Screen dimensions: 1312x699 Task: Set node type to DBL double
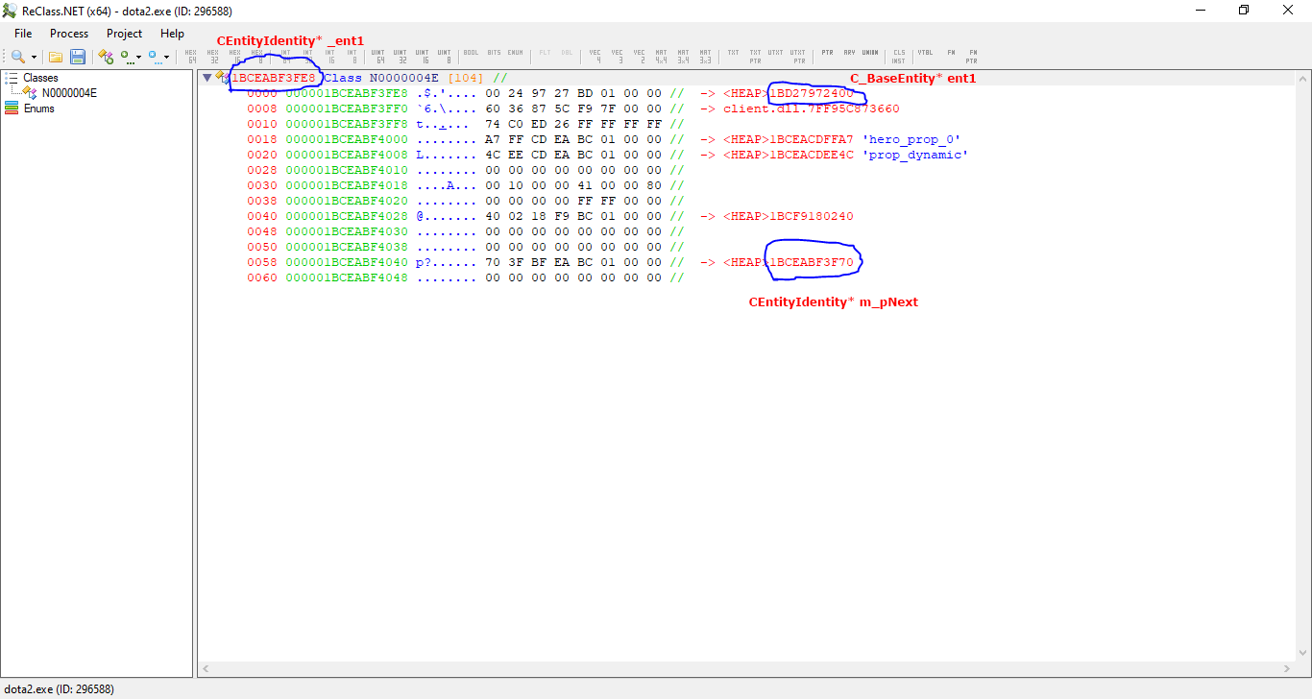567,53
